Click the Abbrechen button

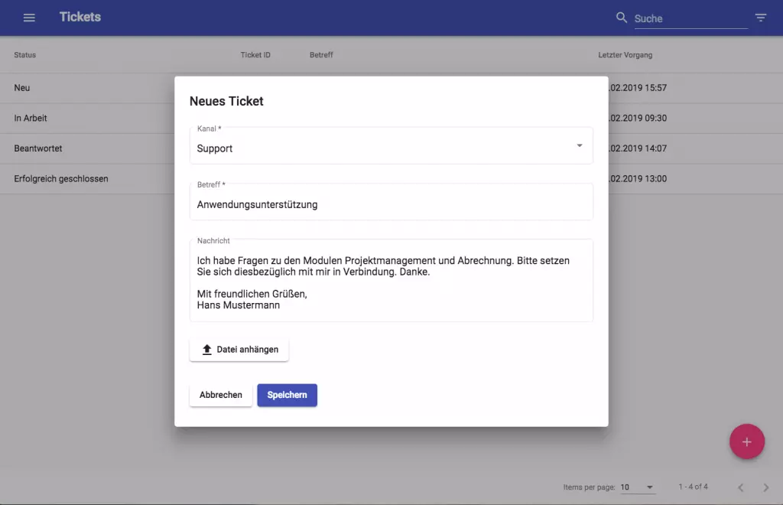click(x=221, y=395)
